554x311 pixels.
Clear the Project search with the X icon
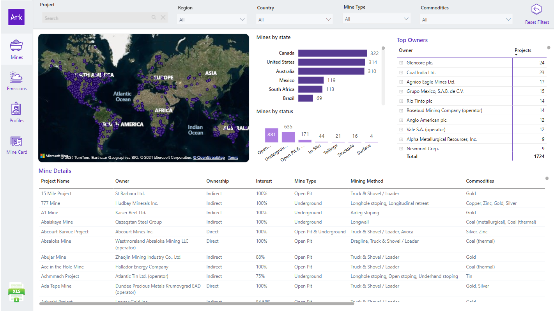click(163, 18)
